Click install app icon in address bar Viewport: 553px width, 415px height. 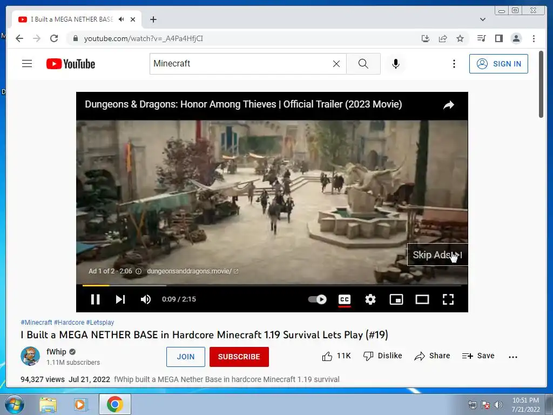pos(426,38)
